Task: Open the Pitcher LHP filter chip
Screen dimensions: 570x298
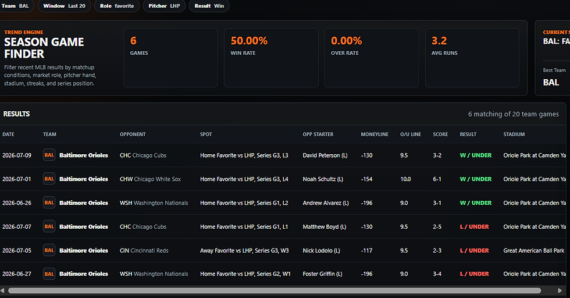Action: [x=164, y=6]
